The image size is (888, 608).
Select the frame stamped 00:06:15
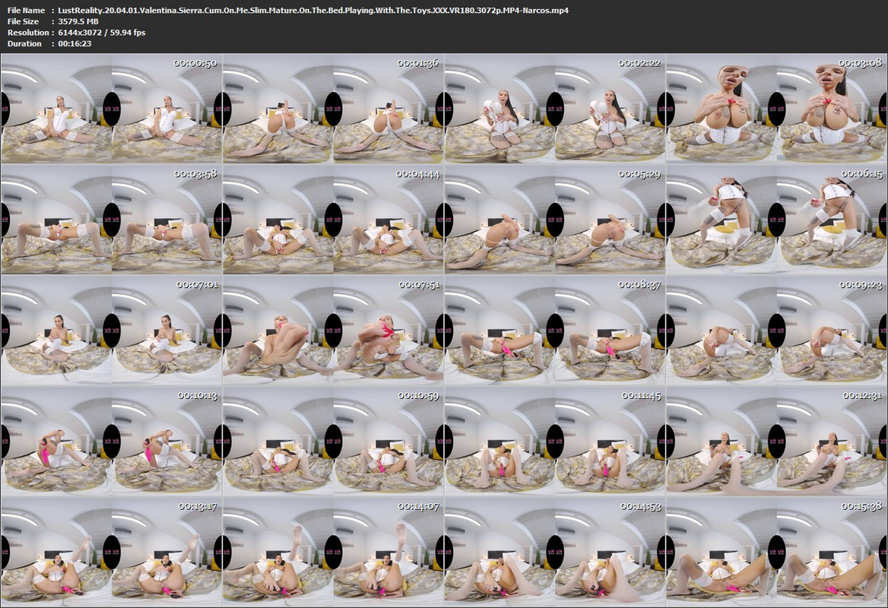point(776,220)
